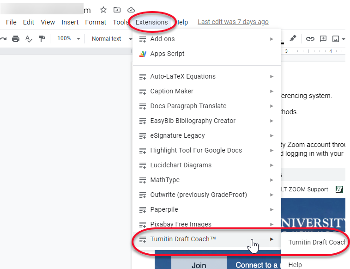Close the Extensions menu in the menu bar
Viewport: 350px width, 269px height.
[151, 22]
